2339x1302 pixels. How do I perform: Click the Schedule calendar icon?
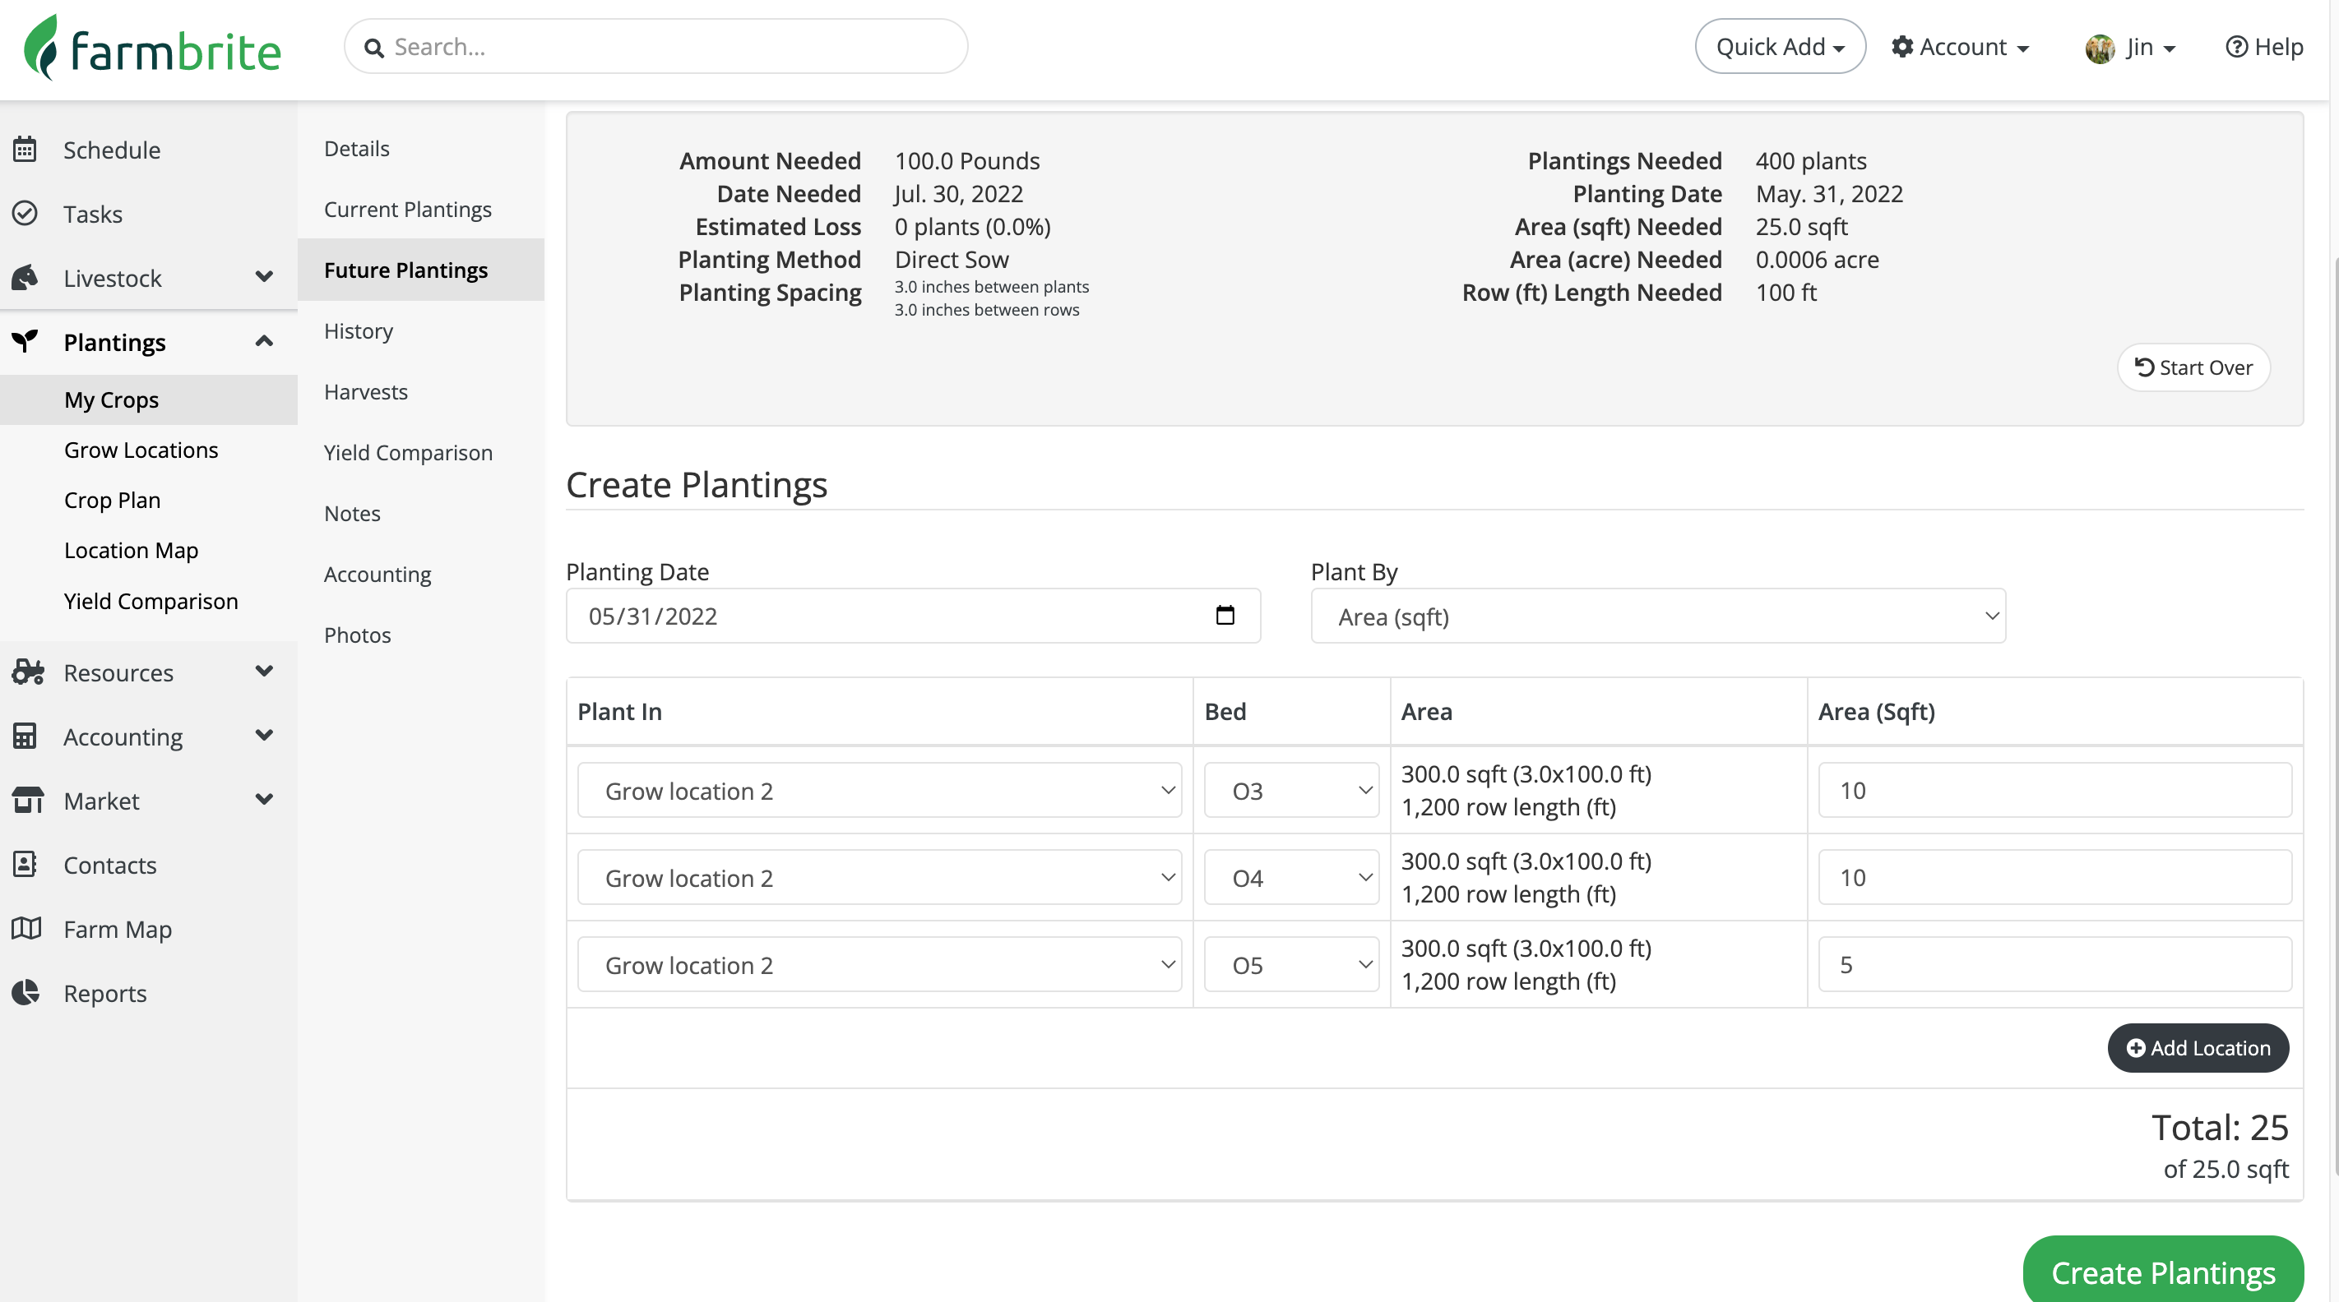[x=25, y=149]
